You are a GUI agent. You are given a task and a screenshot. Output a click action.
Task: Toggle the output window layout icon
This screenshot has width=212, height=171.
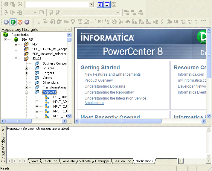[x=107, y=4]
